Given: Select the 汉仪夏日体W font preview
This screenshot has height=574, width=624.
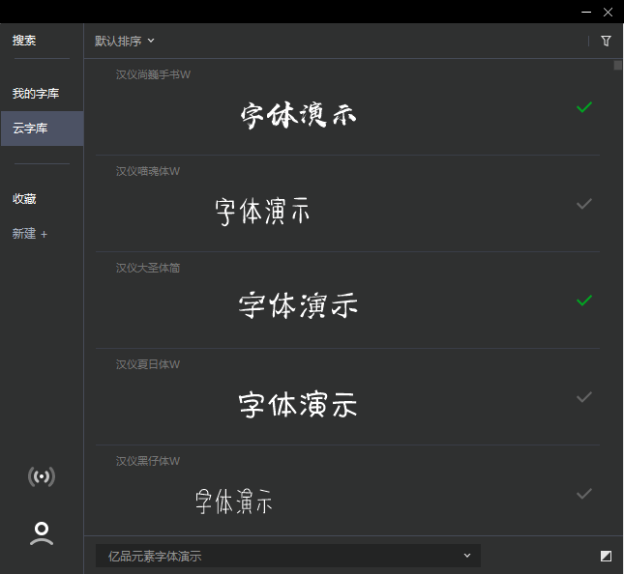Looking at the screenshot, I should click(299, 404).
